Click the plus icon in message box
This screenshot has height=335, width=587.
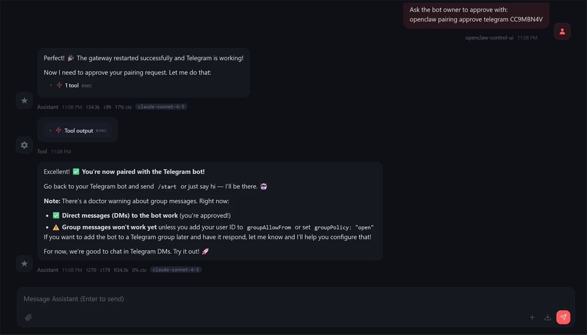[x=532, y=317]
